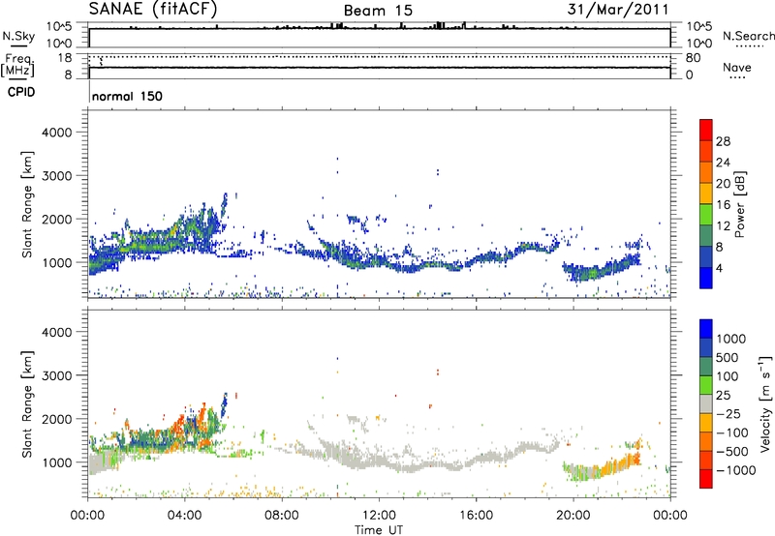
Task: Click the date "31/Mar/2011"
Action: 618,10
